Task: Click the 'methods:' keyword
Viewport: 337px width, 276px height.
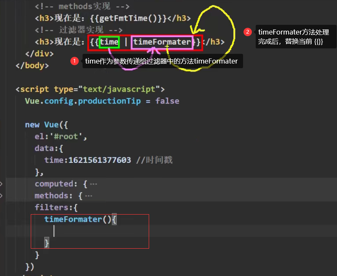Action: tap(53, 196)
